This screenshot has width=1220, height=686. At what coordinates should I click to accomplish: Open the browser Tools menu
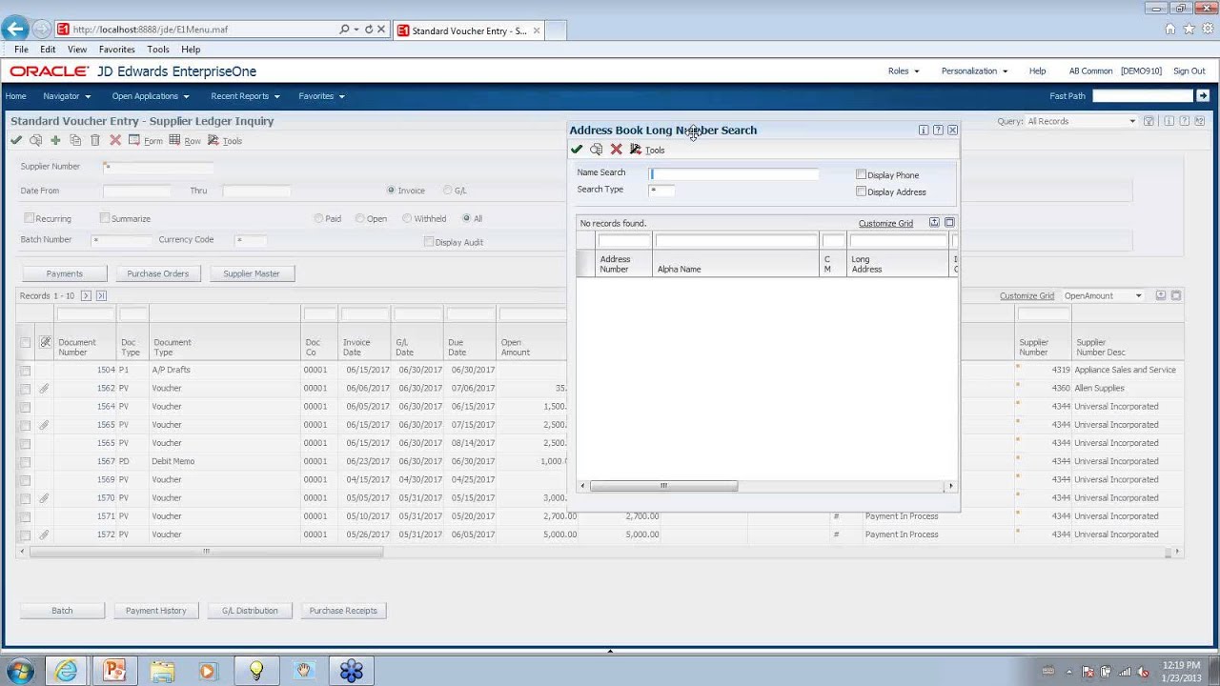pyautogui.click(x=158, y=50)
